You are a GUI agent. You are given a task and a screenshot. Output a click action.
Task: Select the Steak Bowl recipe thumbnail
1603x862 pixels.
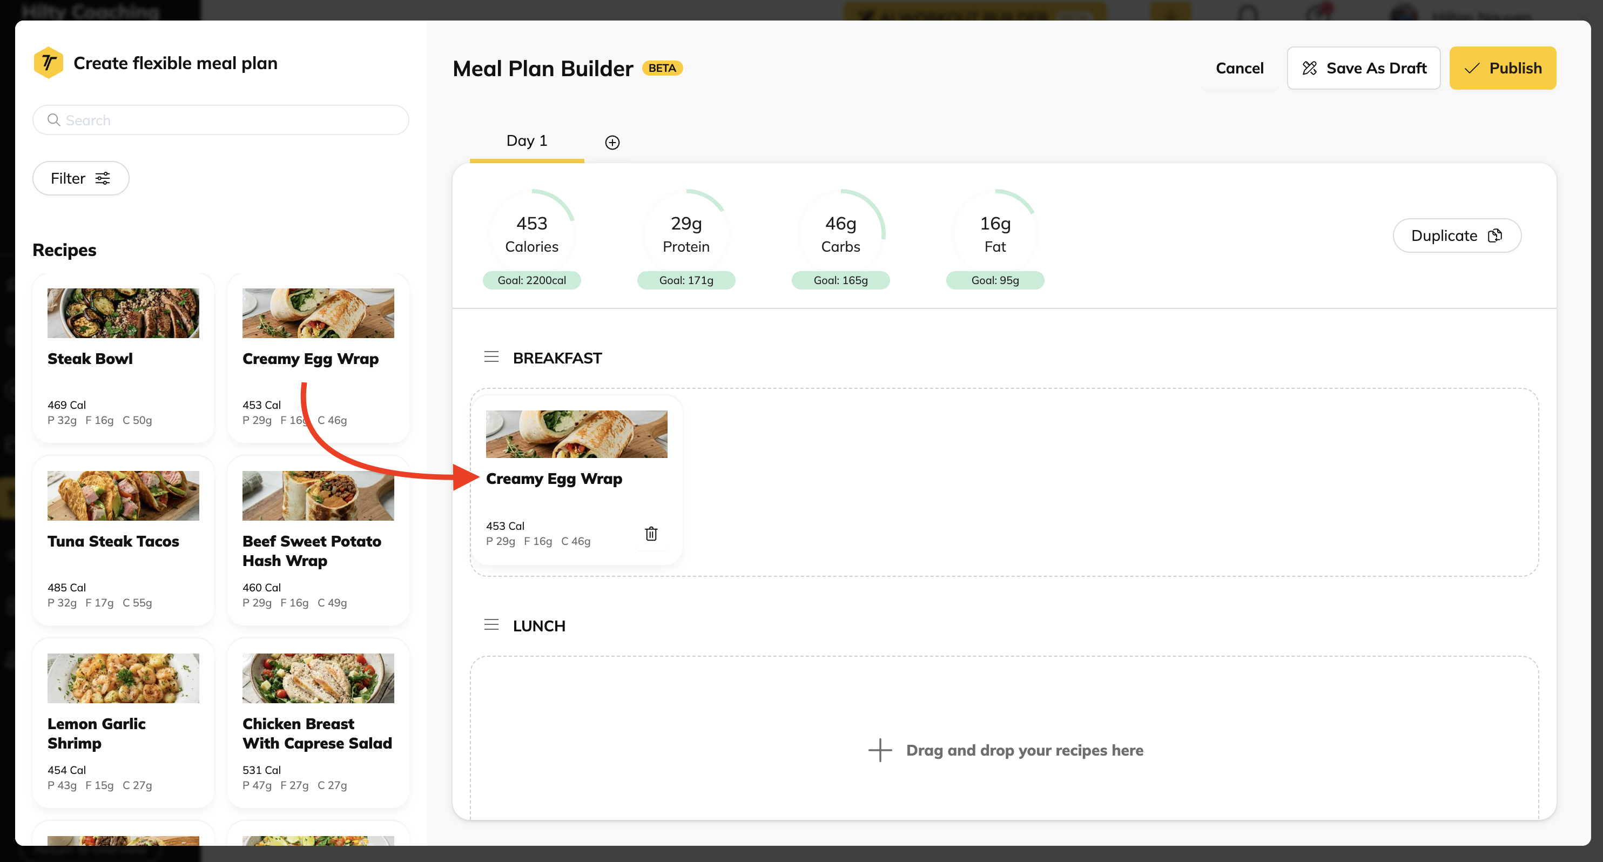coord(123,313)
